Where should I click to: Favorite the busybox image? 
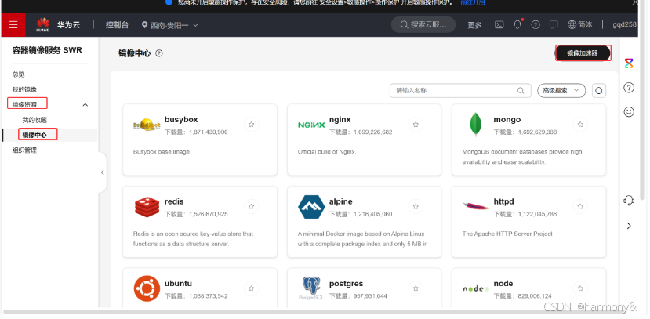pyautogui.click(x=251, y=125)
